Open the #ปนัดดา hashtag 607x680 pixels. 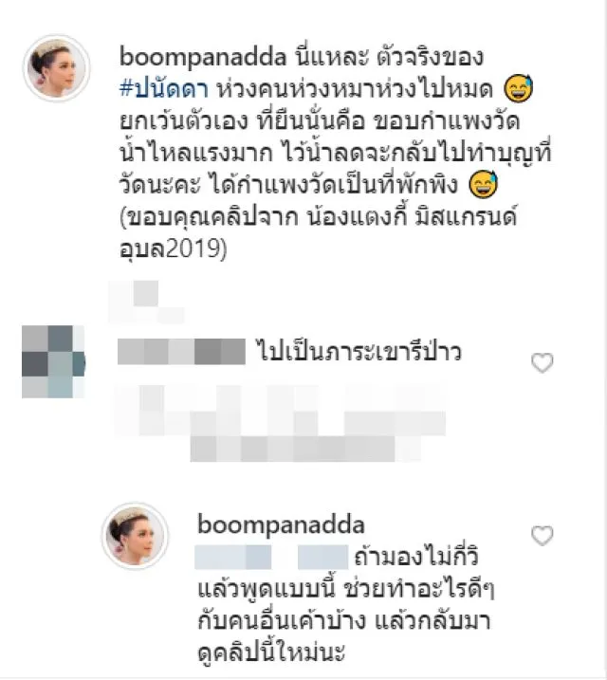click(164, 89)
